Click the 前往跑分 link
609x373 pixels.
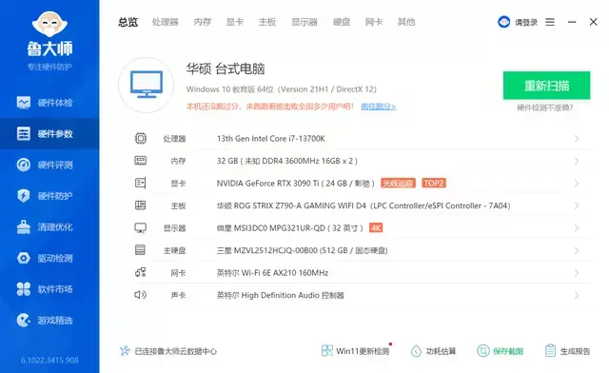(x=379, y=107)
